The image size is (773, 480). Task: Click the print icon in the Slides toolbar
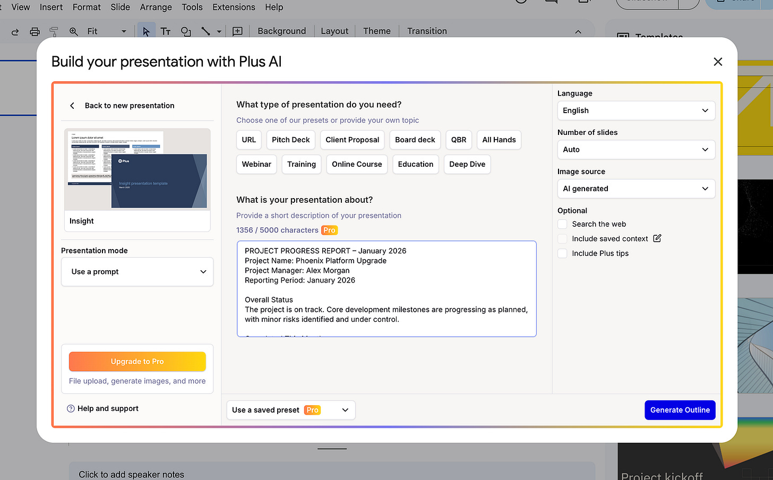[x=35, y=31]
